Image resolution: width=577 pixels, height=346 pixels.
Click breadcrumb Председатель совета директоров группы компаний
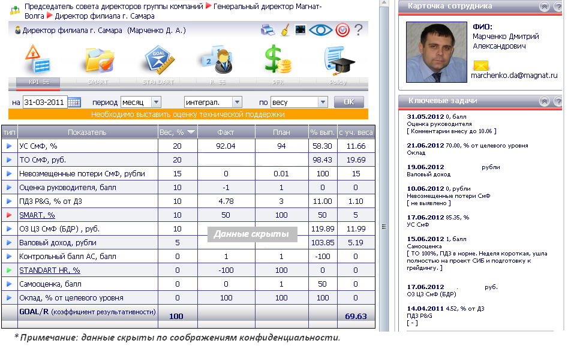pos(114,6)
